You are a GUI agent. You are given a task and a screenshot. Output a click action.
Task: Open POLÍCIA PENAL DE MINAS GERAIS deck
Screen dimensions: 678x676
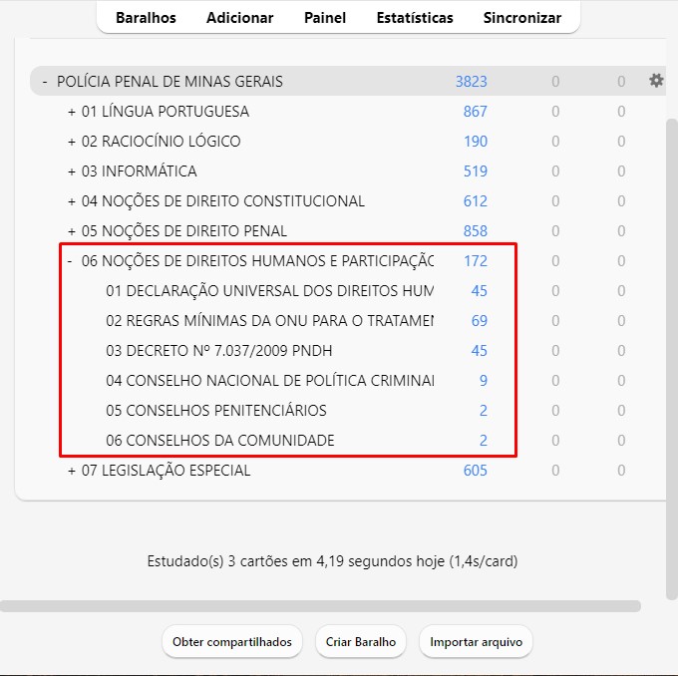pos(169,82)
